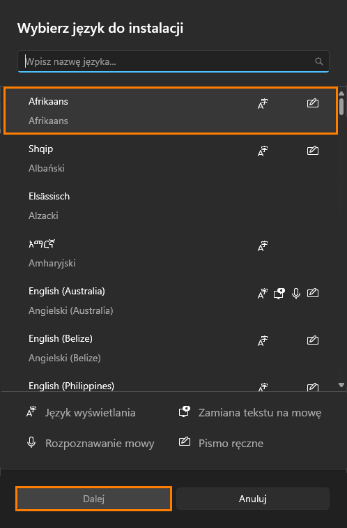Click the Dalej button
The width and height of the screenshot is (347, 528).
click(x=94, y=499)
